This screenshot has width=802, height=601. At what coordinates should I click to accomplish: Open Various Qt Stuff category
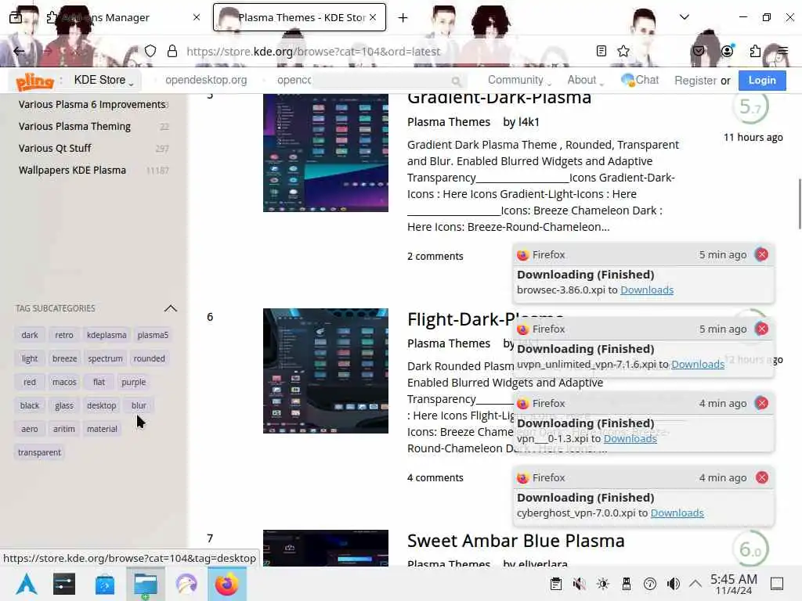(55, 148)
